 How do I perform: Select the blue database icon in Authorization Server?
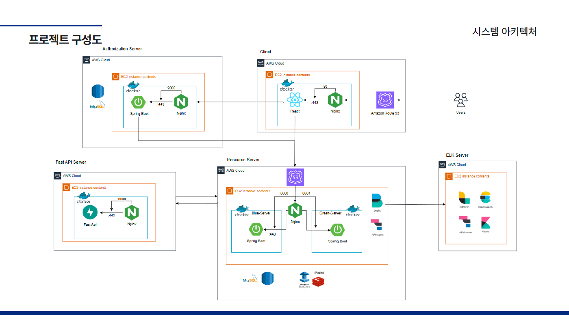pos(98,91)
